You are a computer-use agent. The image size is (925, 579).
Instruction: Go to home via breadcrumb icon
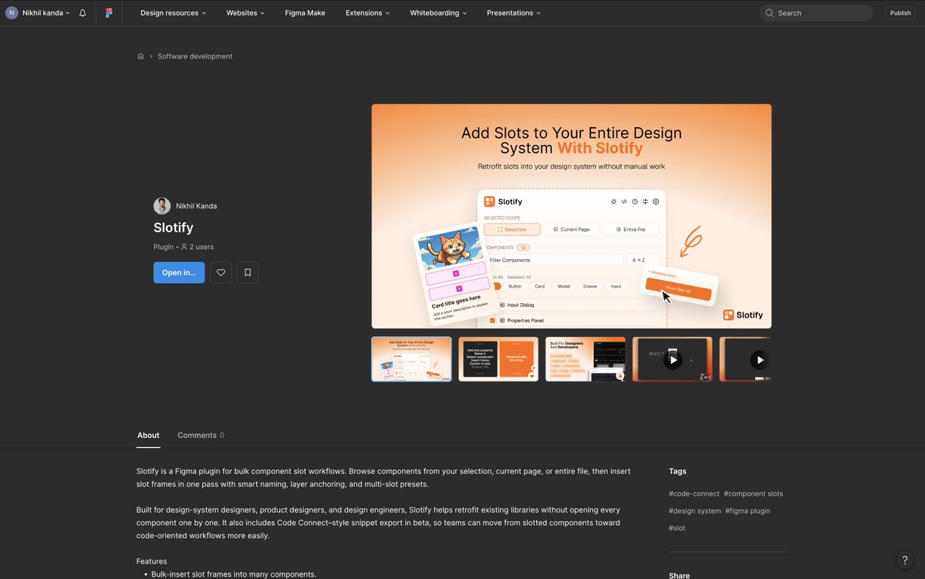pos(140,56)
